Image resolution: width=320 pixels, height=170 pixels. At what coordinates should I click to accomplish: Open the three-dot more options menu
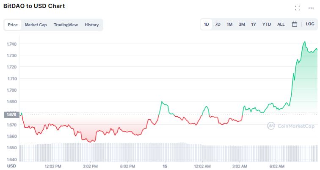(311, 8)
